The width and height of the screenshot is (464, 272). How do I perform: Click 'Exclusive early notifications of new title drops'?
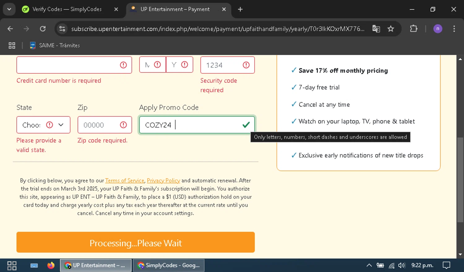coord(361,155)
